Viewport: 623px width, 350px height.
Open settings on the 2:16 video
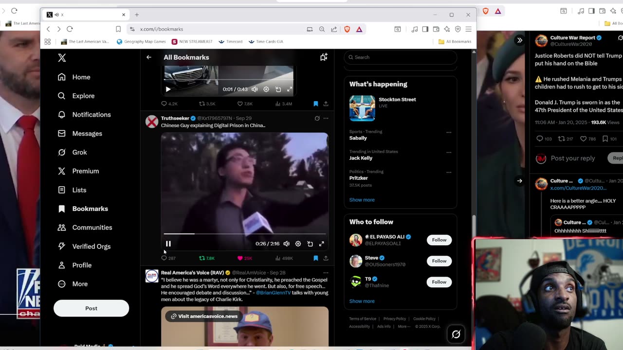[x=298, y=244]
